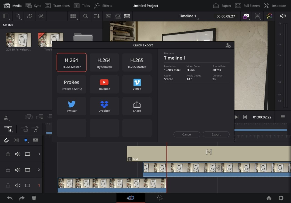Switch to the Effects tab
291x203 pixels.
(103, 6)
